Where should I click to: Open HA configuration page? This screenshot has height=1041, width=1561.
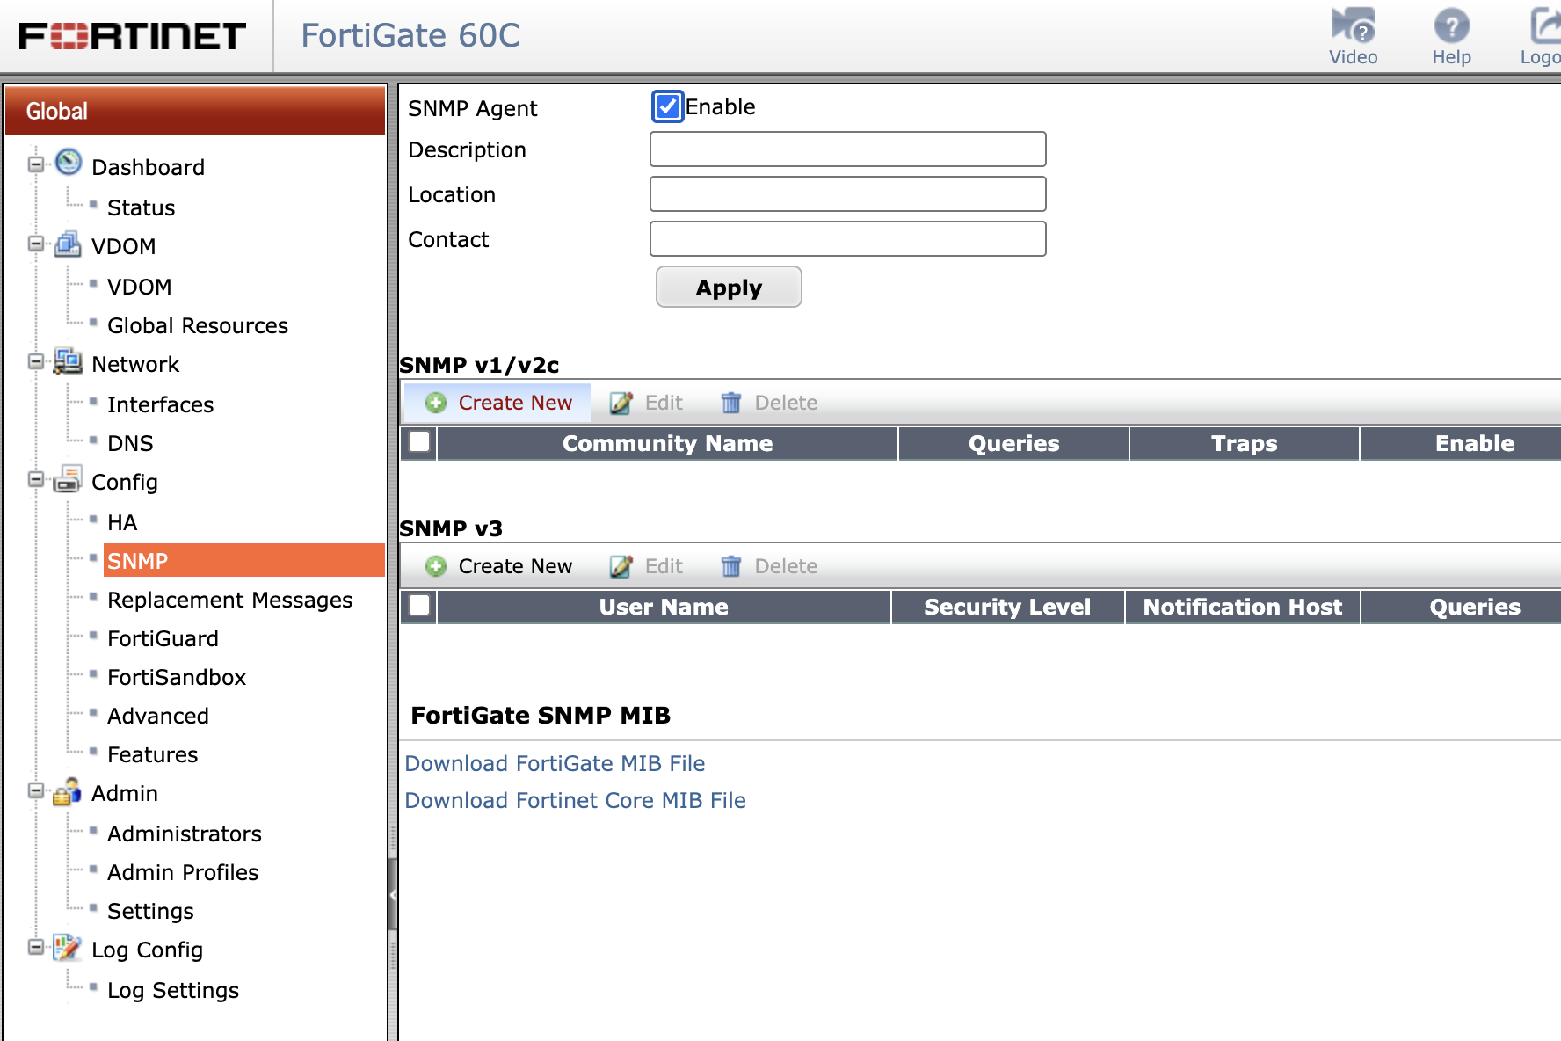coord(122,522)
